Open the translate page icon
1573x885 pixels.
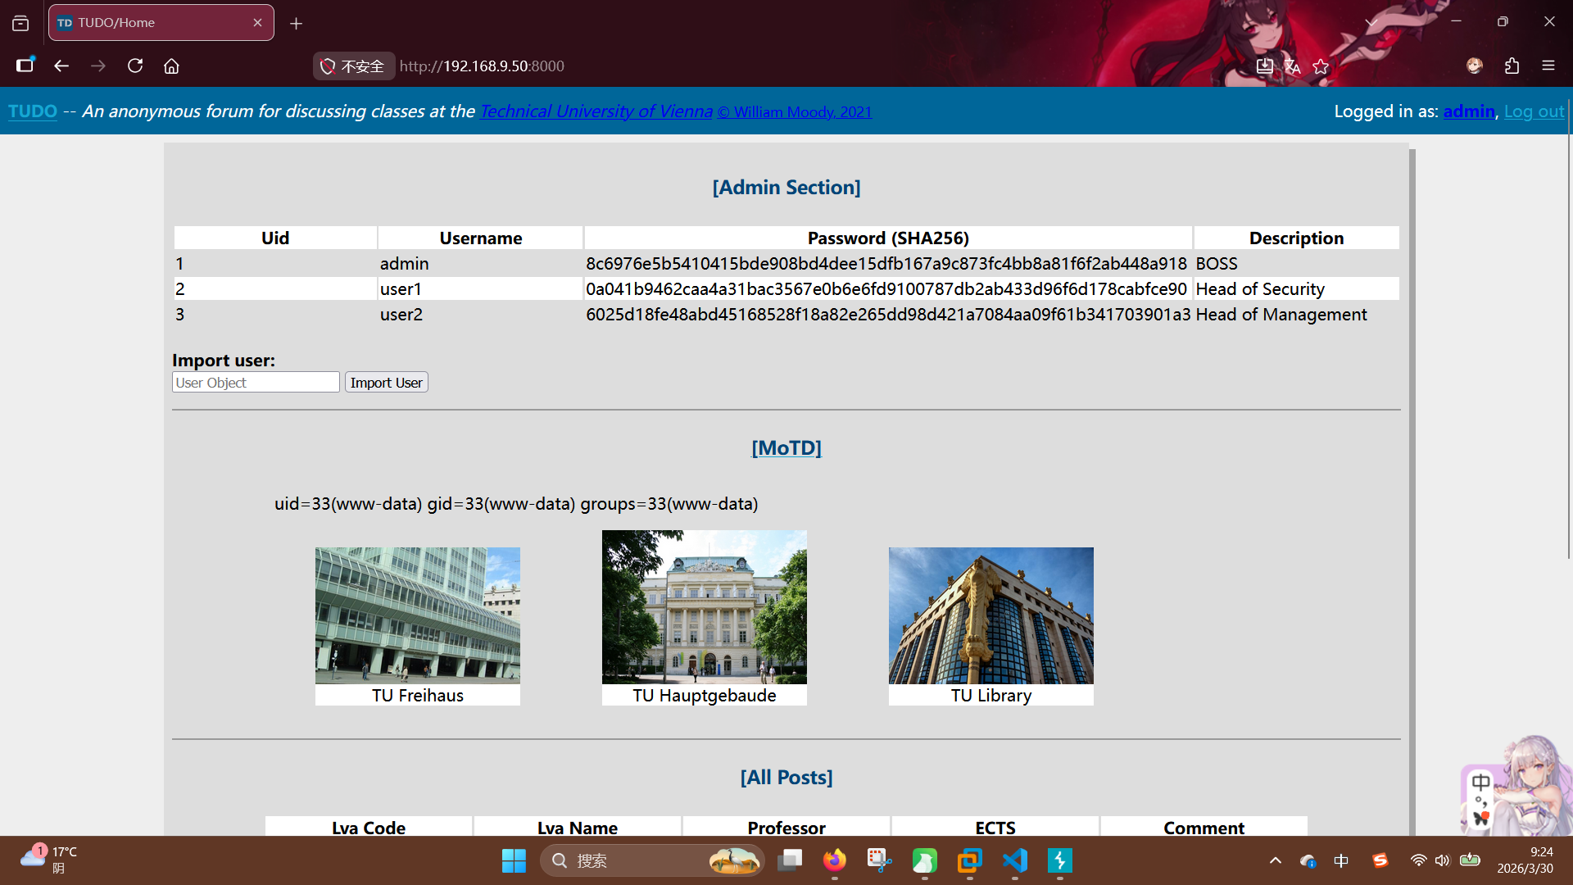1293,66
